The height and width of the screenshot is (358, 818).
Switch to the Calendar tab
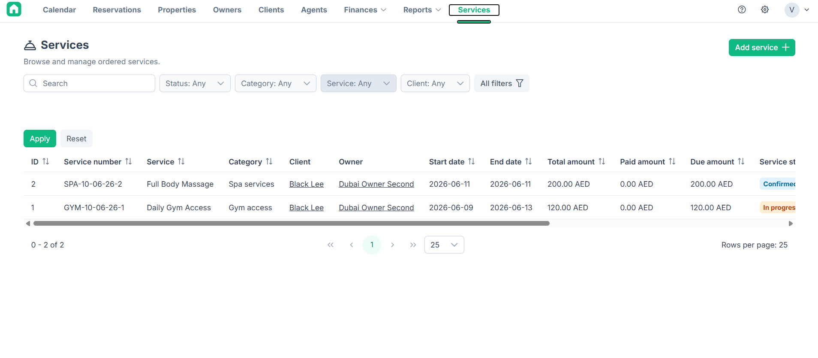click(x=59, y=10)
